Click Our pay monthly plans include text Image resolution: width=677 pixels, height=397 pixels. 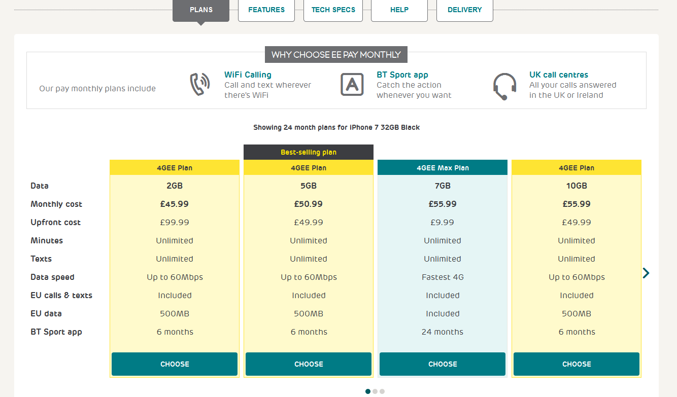tap(97, 89)
